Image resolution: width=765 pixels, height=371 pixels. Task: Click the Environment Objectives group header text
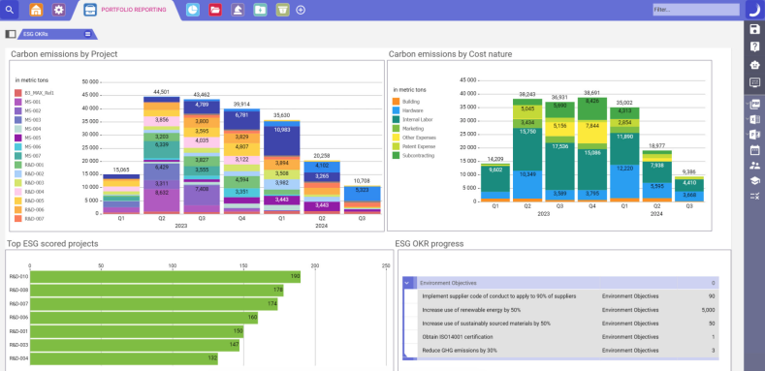448,283
